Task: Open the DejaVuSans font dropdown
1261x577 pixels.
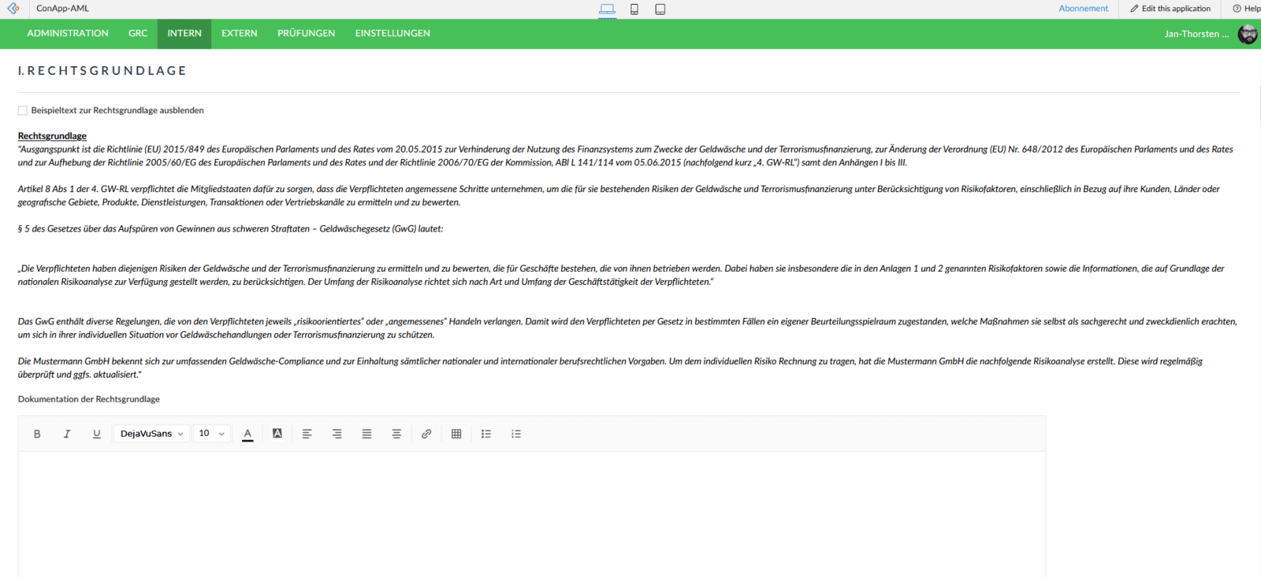Action: click(x=151, y=434)
